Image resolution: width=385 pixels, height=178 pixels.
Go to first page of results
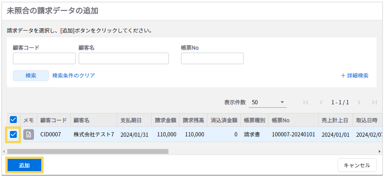[306, 102]
